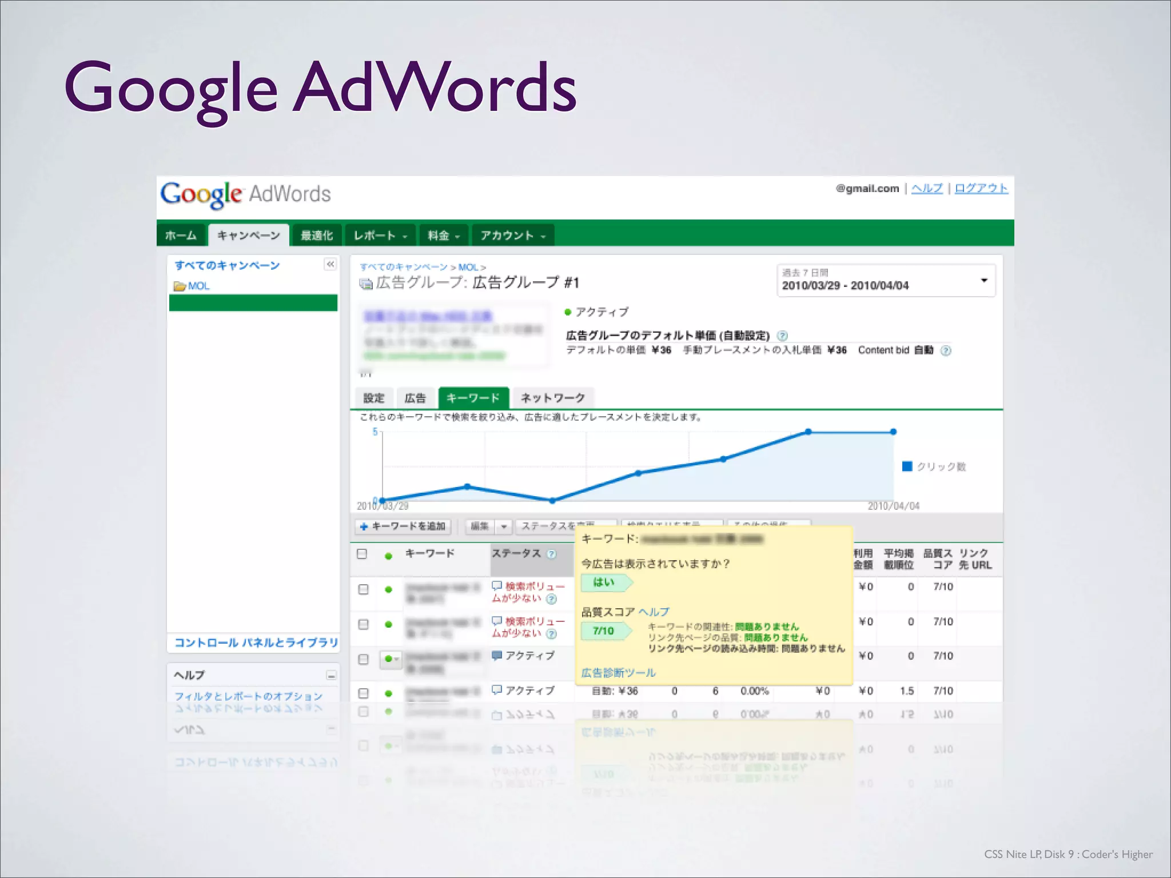Click the 7/10 quality score badge in popup
The image size is (1171, 878).
pos(607,631)
